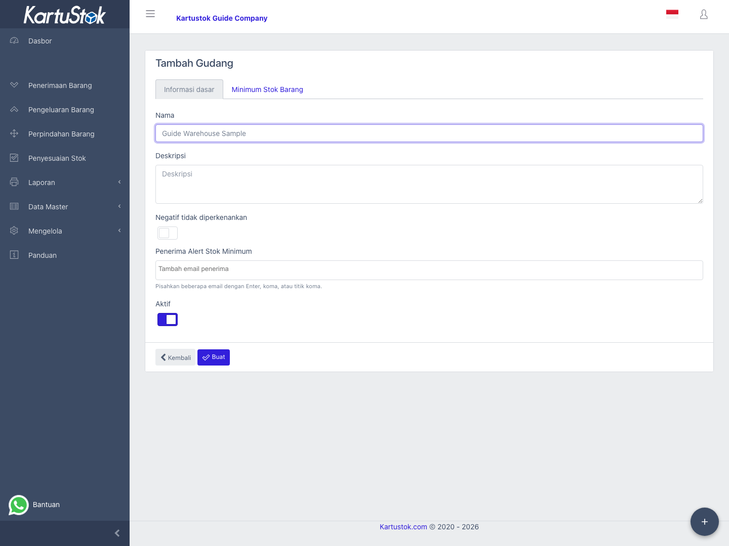Expand the Data Master submenu arrow
The width and height of the screenshot is (729, 546).
click(119, 206)
